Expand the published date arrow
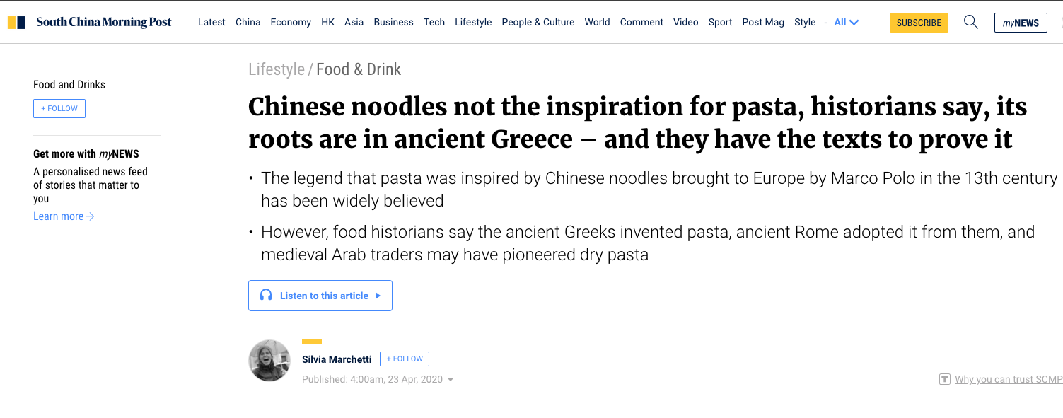 tap(451, 380)
